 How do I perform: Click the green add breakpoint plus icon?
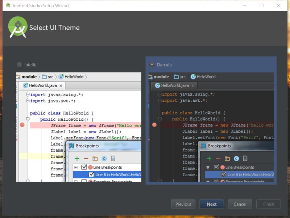point(77,158)
